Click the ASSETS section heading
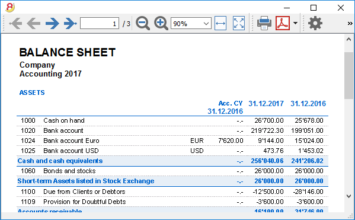 click(32, 93)
